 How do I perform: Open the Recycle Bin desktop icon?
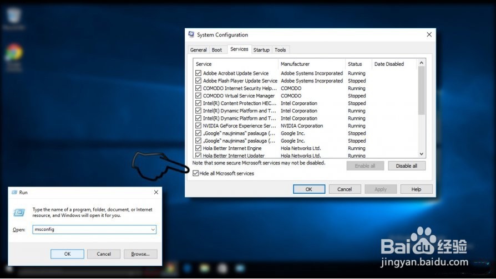click(14, 17)
